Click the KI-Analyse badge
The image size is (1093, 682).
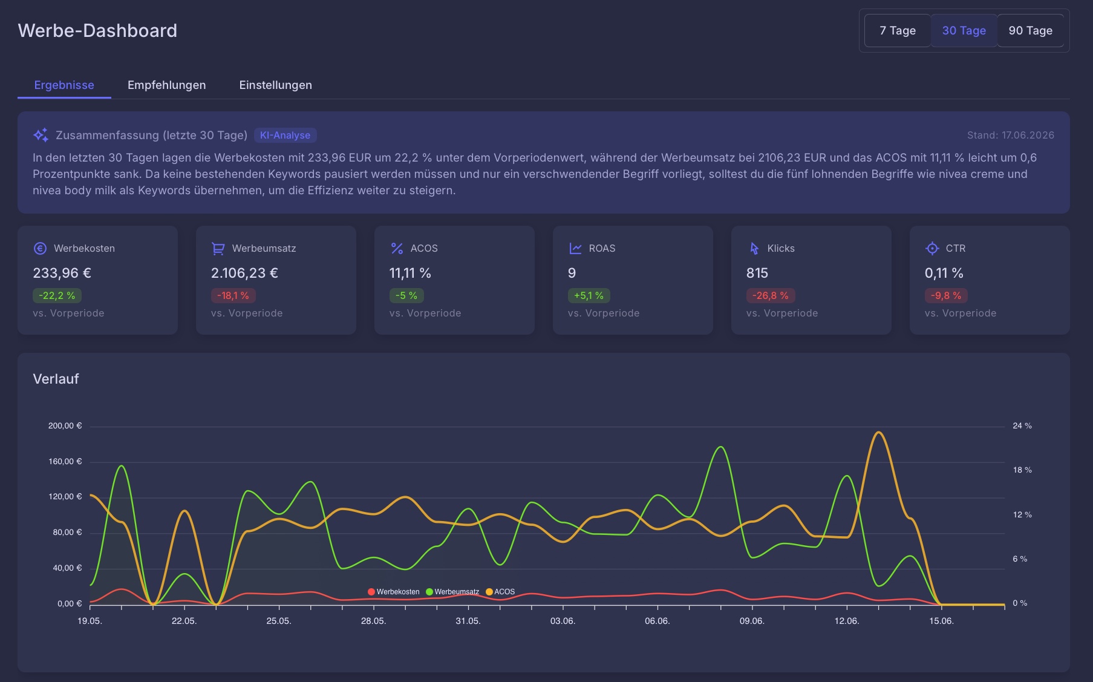[x=285, y=135]
